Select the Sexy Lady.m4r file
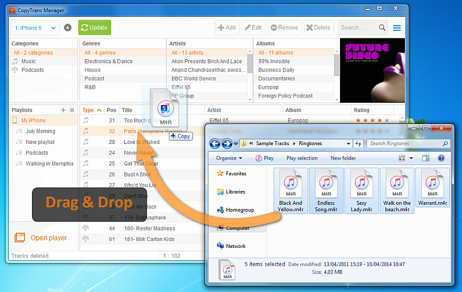 coord(361,191)
